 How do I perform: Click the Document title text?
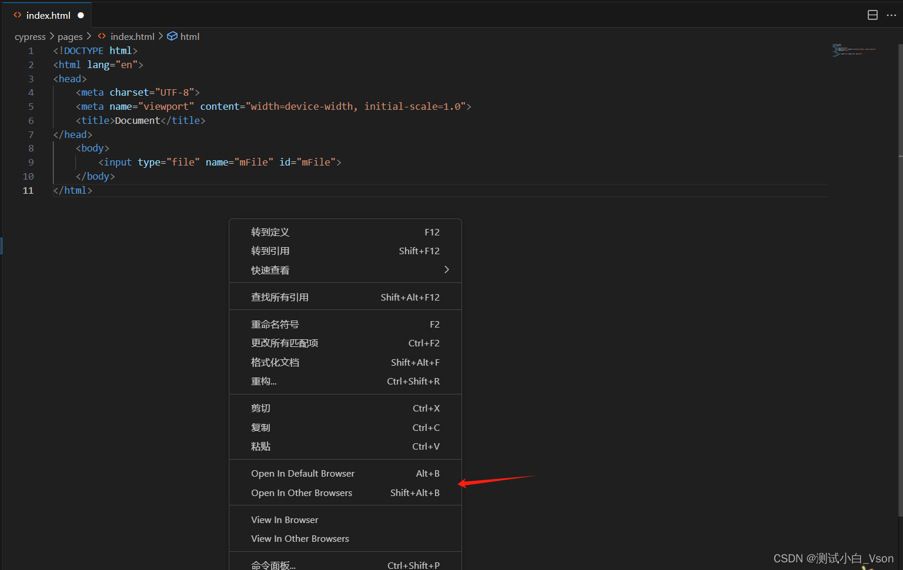click(x=138, y=120)
